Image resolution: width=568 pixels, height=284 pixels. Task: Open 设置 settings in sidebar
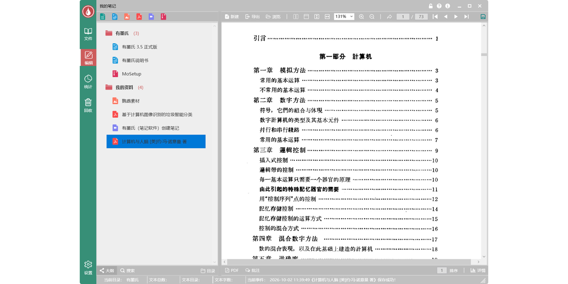(x=88, y=267)
